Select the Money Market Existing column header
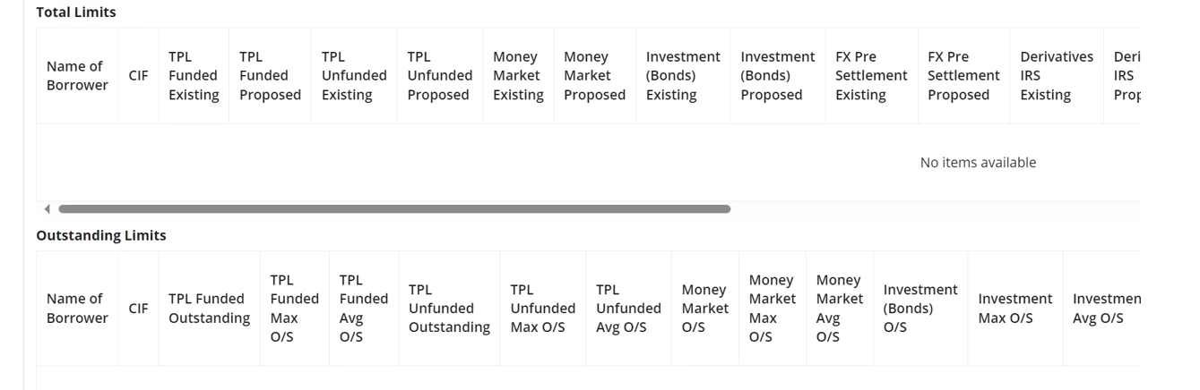This screenshot has height=390, width=1200. [x=518, y=76]
